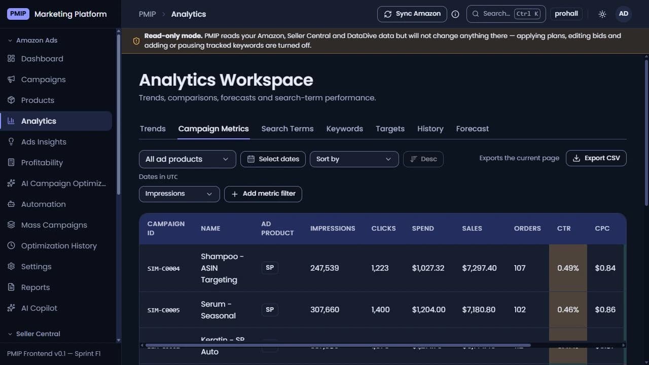Switch to the History tab
Viewport: 649px width, 365px height.
point(430,129)
